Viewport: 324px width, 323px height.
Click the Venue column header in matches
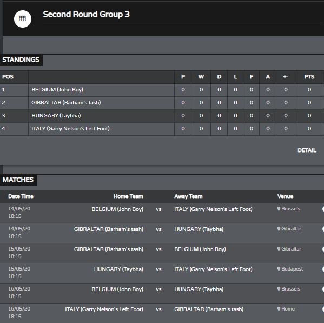tap(285, 196)
